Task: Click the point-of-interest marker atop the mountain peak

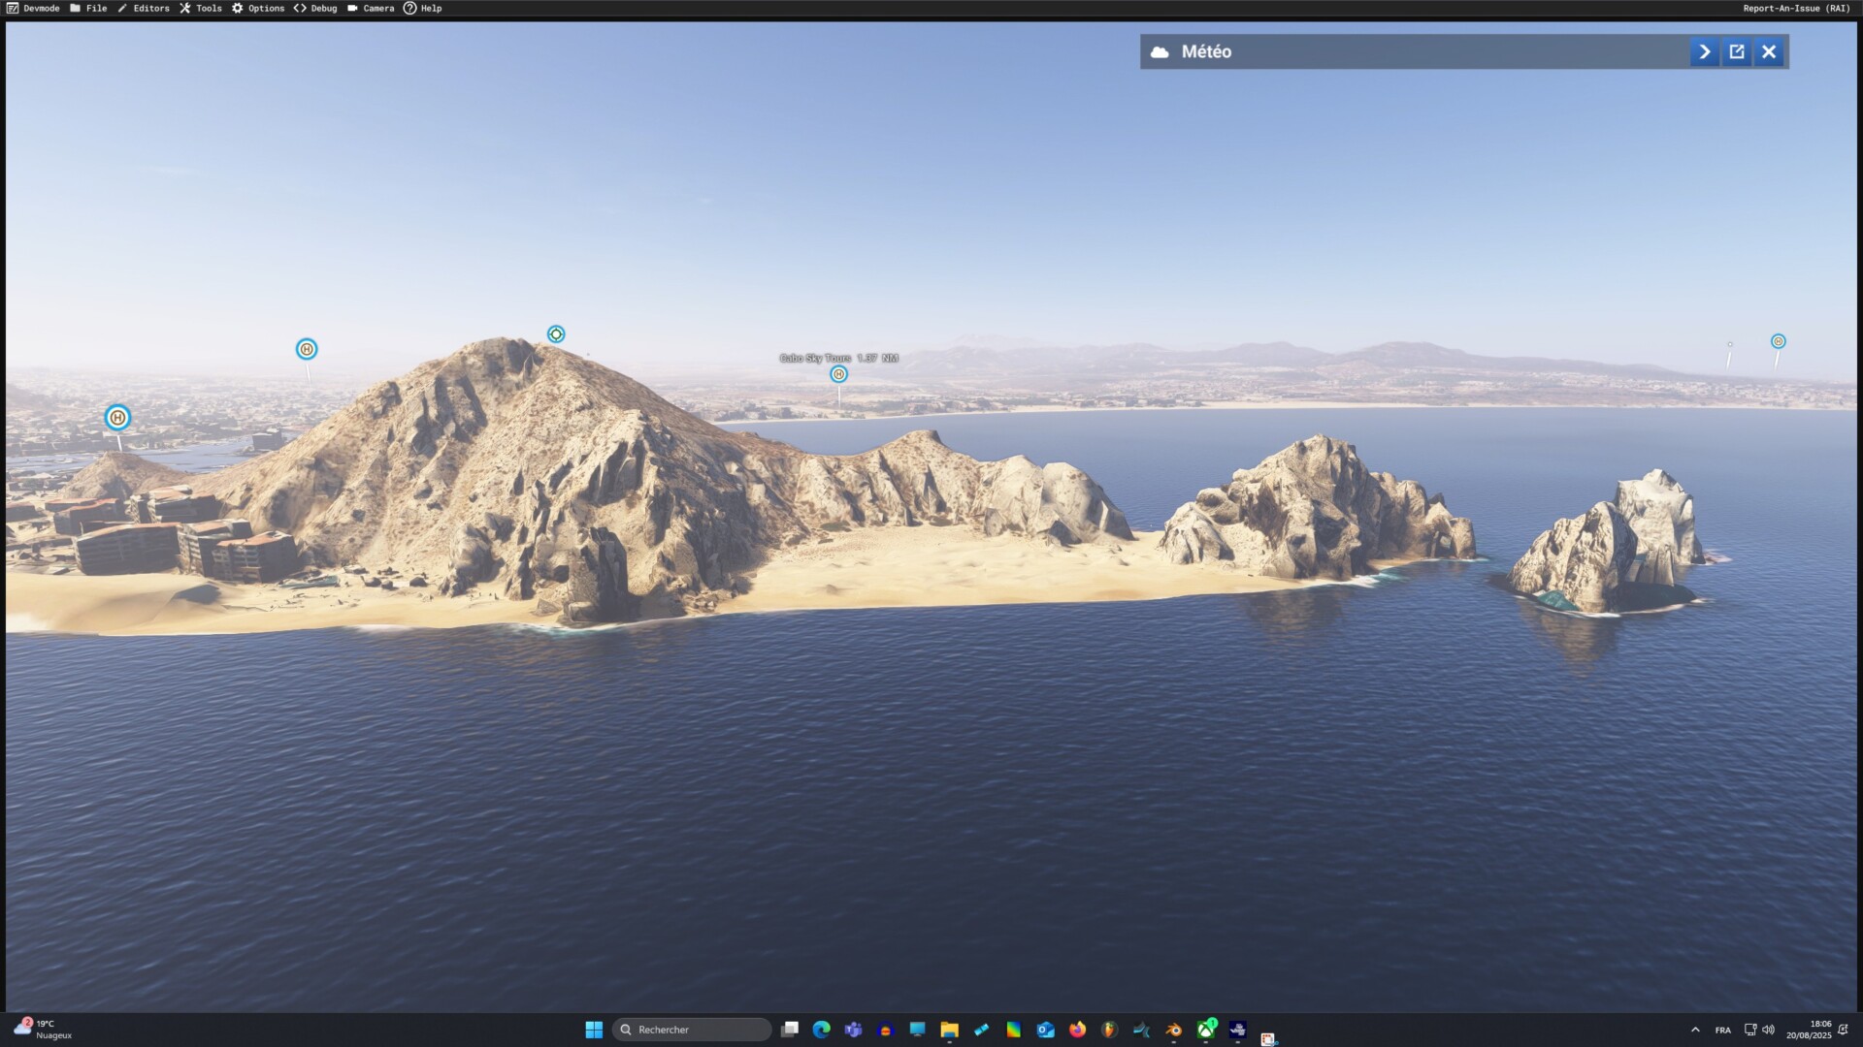Action: [556, 334]
